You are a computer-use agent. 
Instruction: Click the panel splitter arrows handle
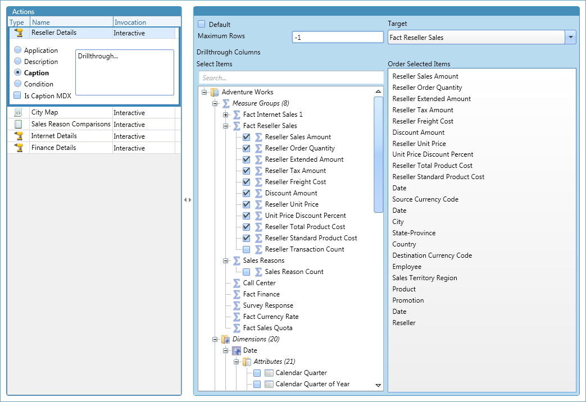[x=188, y=200]
